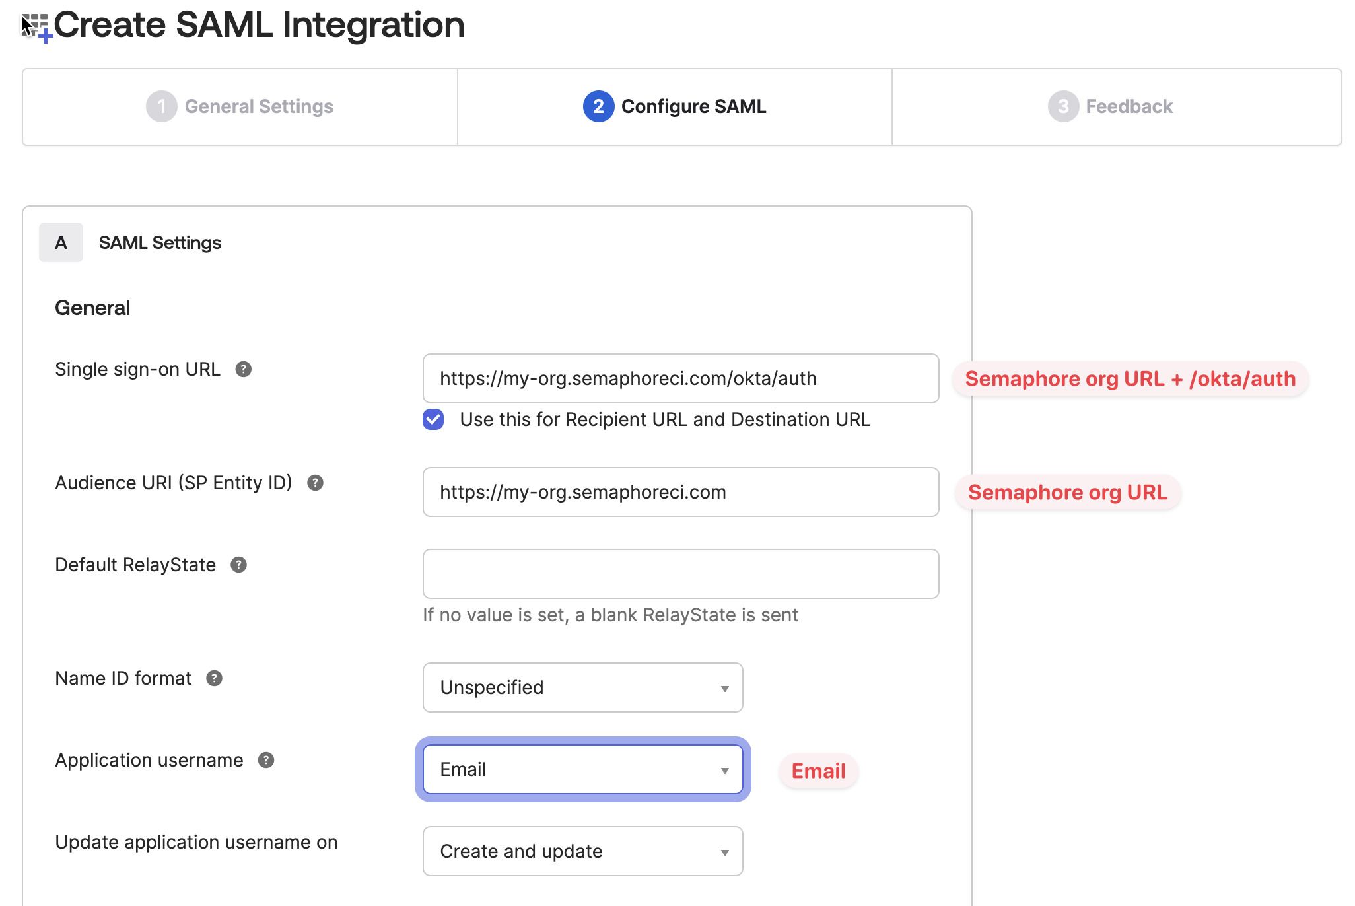The height and width of the screenshot is (906, 1355).
Task: Open the Name ID format dropdown
Action: 583,687
